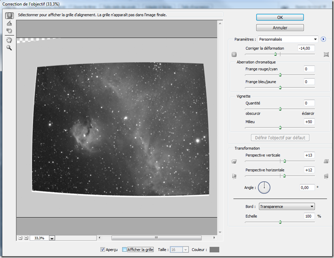Viewport: 334px width, 258px height.
Task: Enable the Afficher la grille checkbox
Action: 125,249
